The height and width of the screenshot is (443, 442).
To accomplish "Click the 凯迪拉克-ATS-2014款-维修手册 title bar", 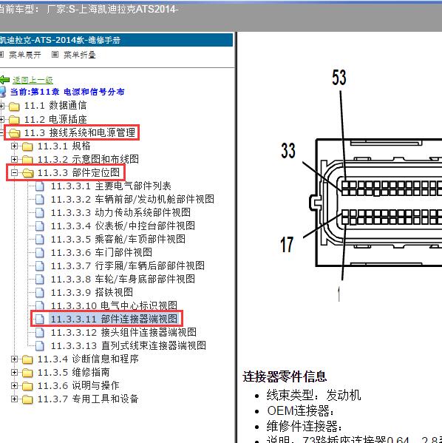I will pos(116,40).
